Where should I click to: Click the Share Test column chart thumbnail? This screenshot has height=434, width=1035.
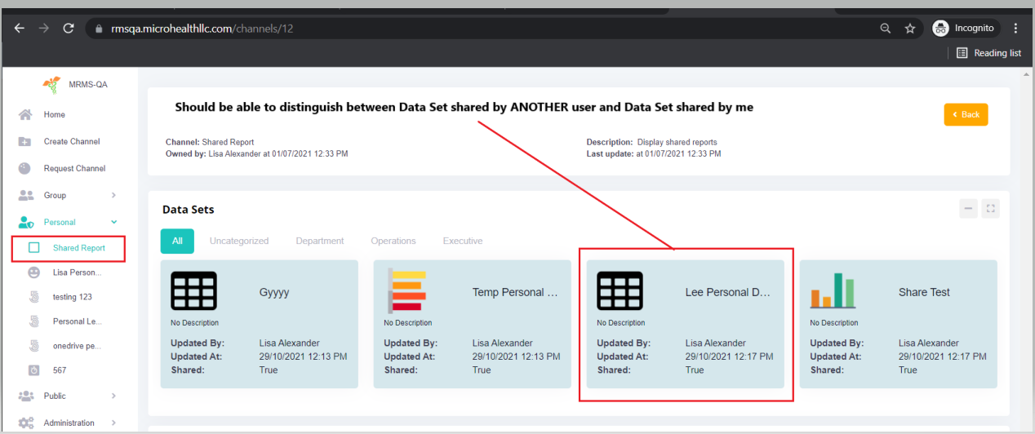[833, 290]
